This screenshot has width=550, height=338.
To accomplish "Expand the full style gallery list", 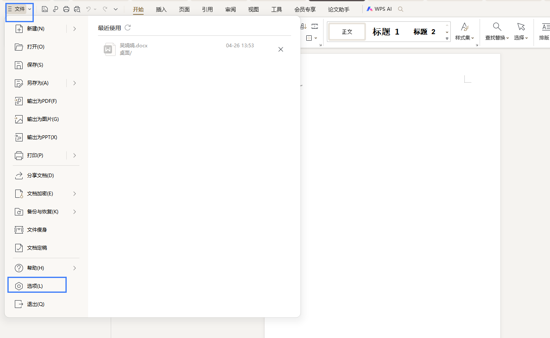I will (x=447, y=38).
